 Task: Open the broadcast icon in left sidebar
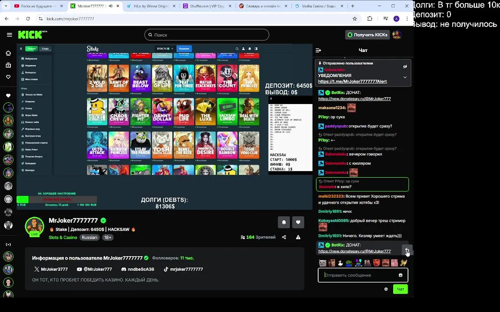pyautogui.click(x=8, y=244)
